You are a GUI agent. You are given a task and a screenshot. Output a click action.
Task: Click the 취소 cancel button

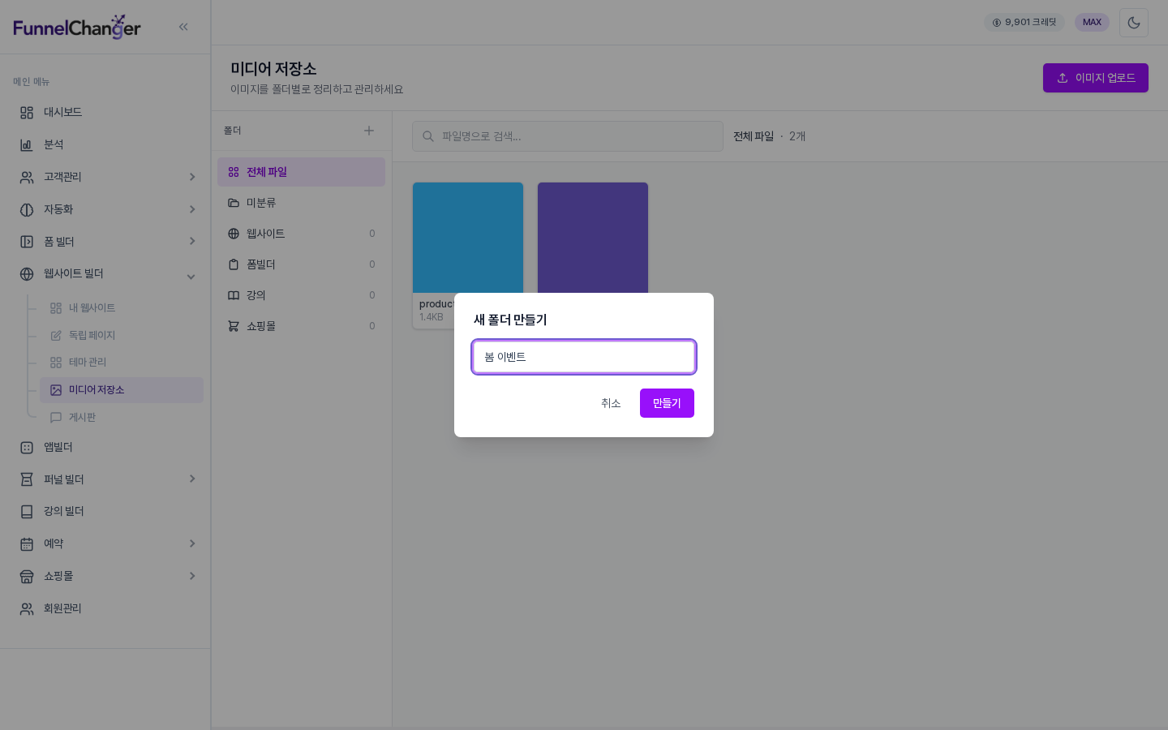click(x=611, y=403)
